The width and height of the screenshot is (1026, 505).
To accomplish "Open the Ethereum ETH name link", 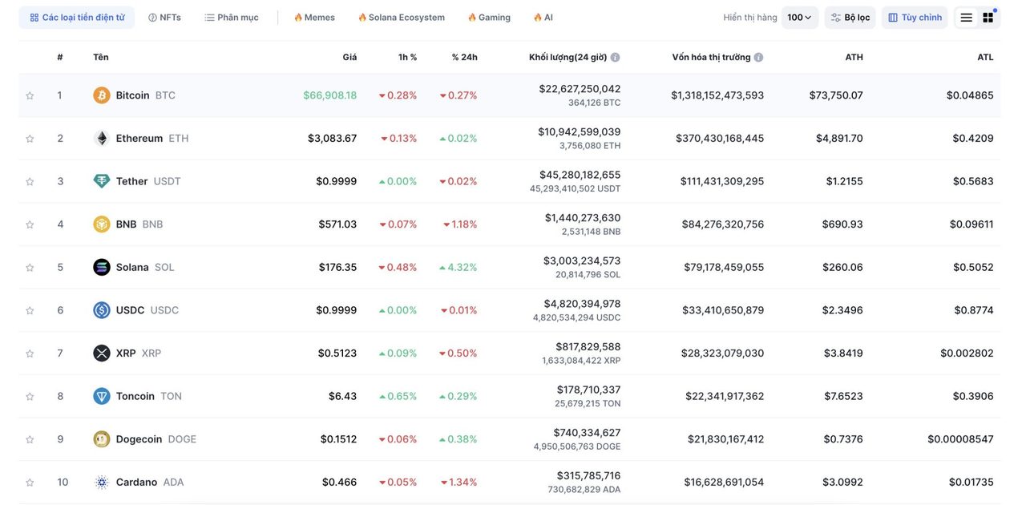I will [x=152, y=139].
